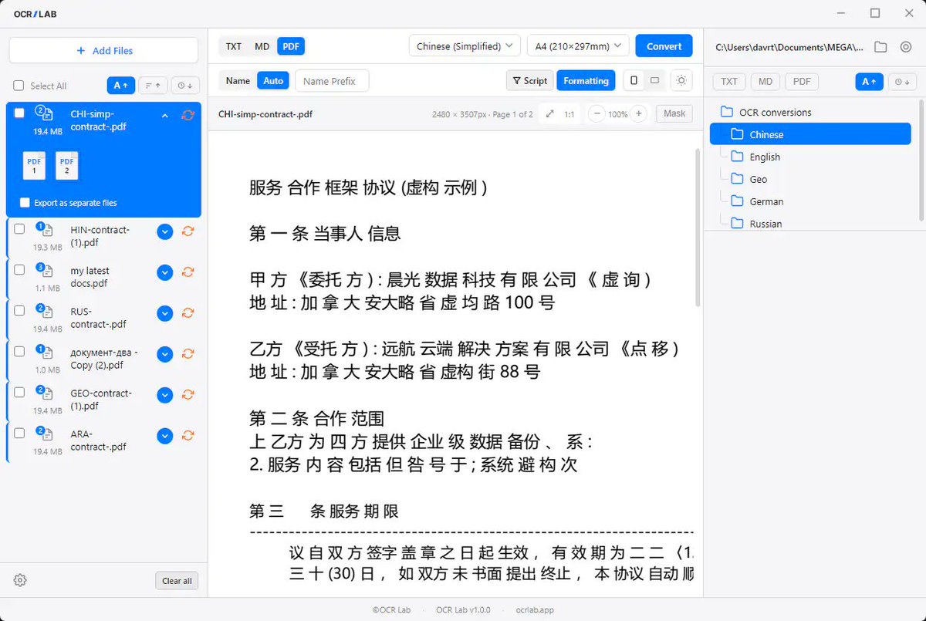The width and height of the screenshot is (926, 621).
Task: Filter output folder by TXT
Action: pyautogui.click(x=729, y=81)
